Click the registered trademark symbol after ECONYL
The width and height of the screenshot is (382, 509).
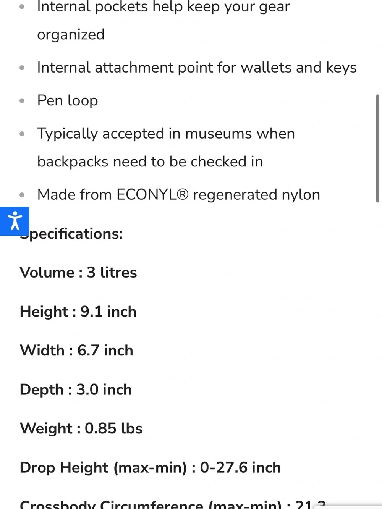coord(183,194)
